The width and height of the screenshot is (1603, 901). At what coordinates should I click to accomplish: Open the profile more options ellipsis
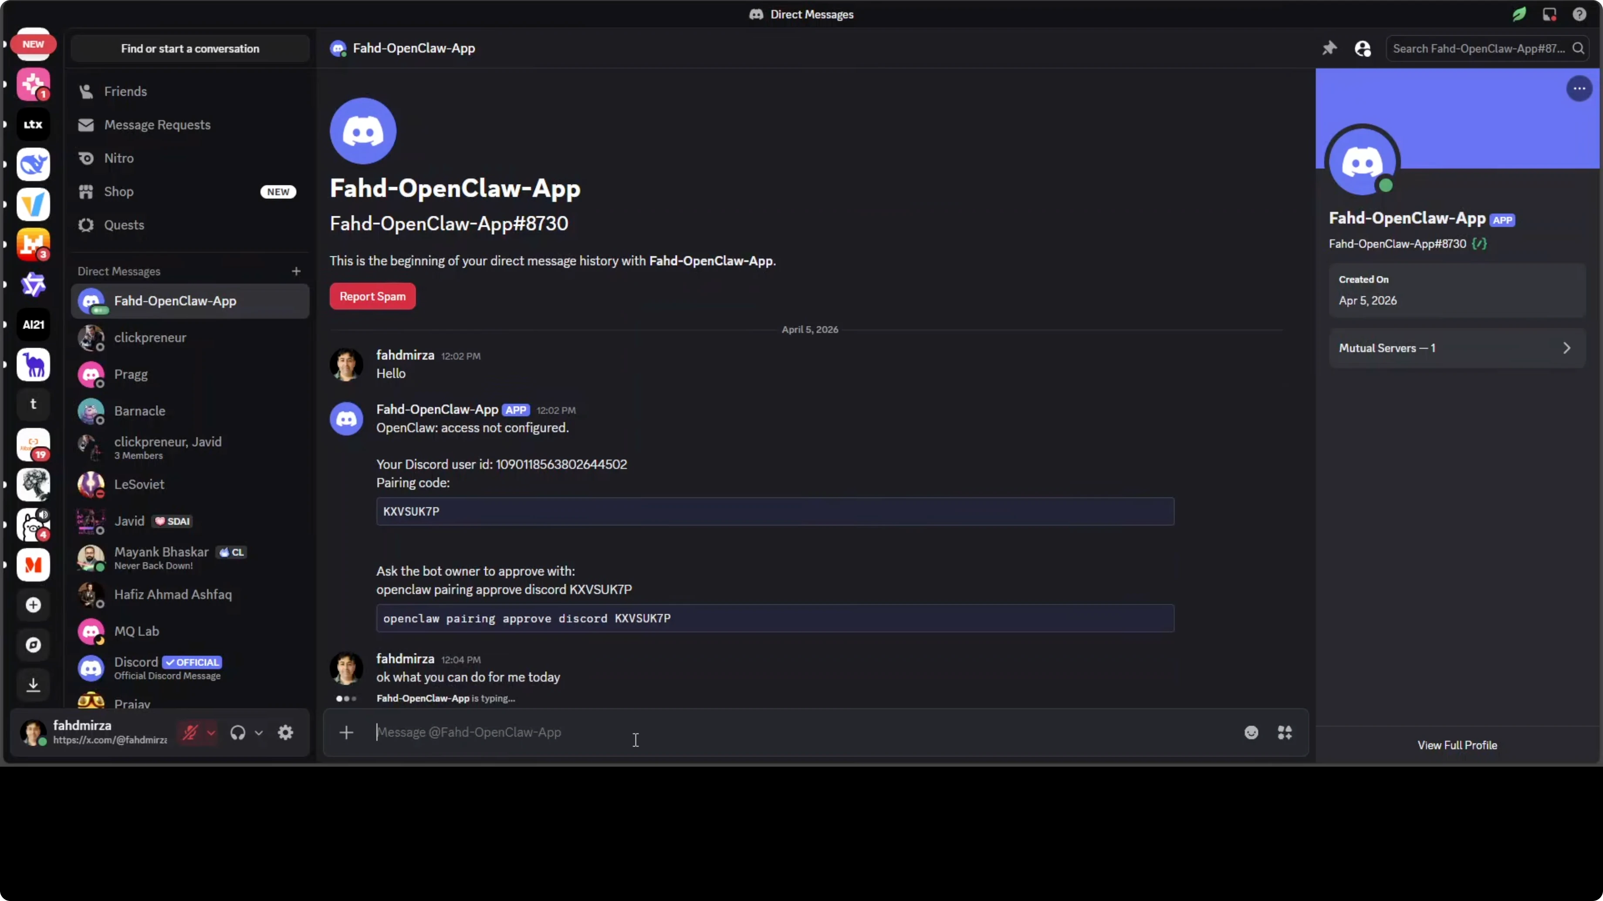1579,88
